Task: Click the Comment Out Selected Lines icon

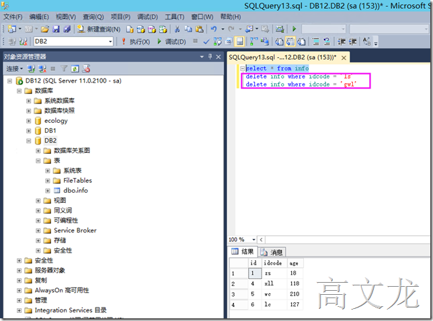Action: (x=315, y=42)
